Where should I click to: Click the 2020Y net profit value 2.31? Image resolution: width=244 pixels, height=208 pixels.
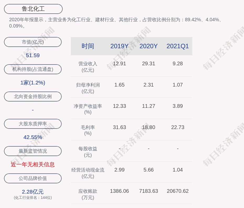[148, 85]
